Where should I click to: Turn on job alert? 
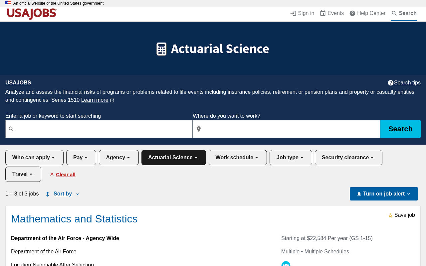[384, 194]
